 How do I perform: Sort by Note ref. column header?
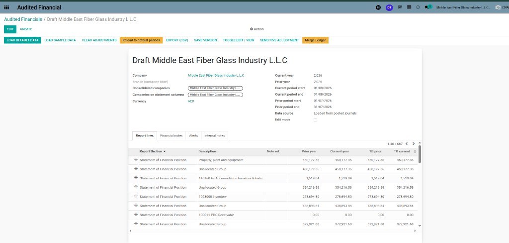click(273, 151)
